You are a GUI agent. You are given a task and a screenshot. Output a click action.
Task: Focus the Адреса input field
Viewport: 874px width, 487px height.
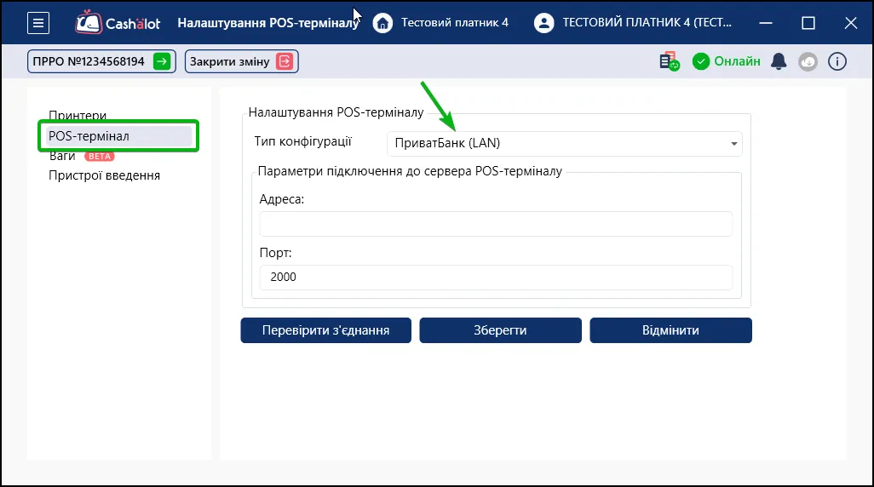pos(496,223)
